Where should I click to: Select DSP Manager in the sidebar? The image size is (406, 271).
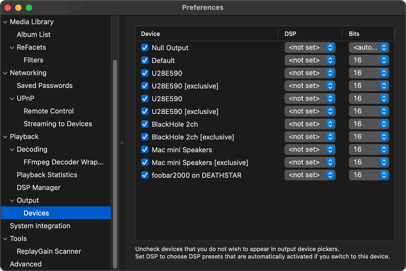pos(39,188)
